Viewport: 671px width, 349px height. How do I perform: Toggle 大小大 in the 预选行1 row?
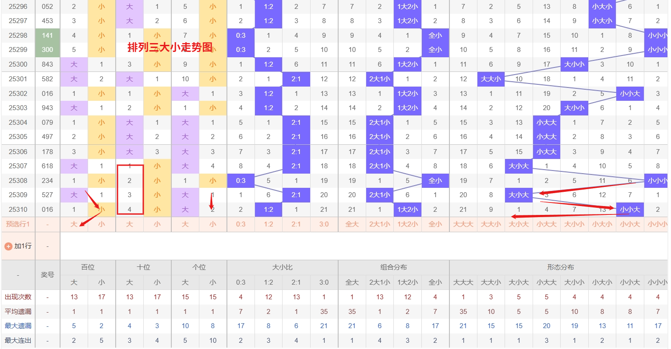click(x=519, y=224)
